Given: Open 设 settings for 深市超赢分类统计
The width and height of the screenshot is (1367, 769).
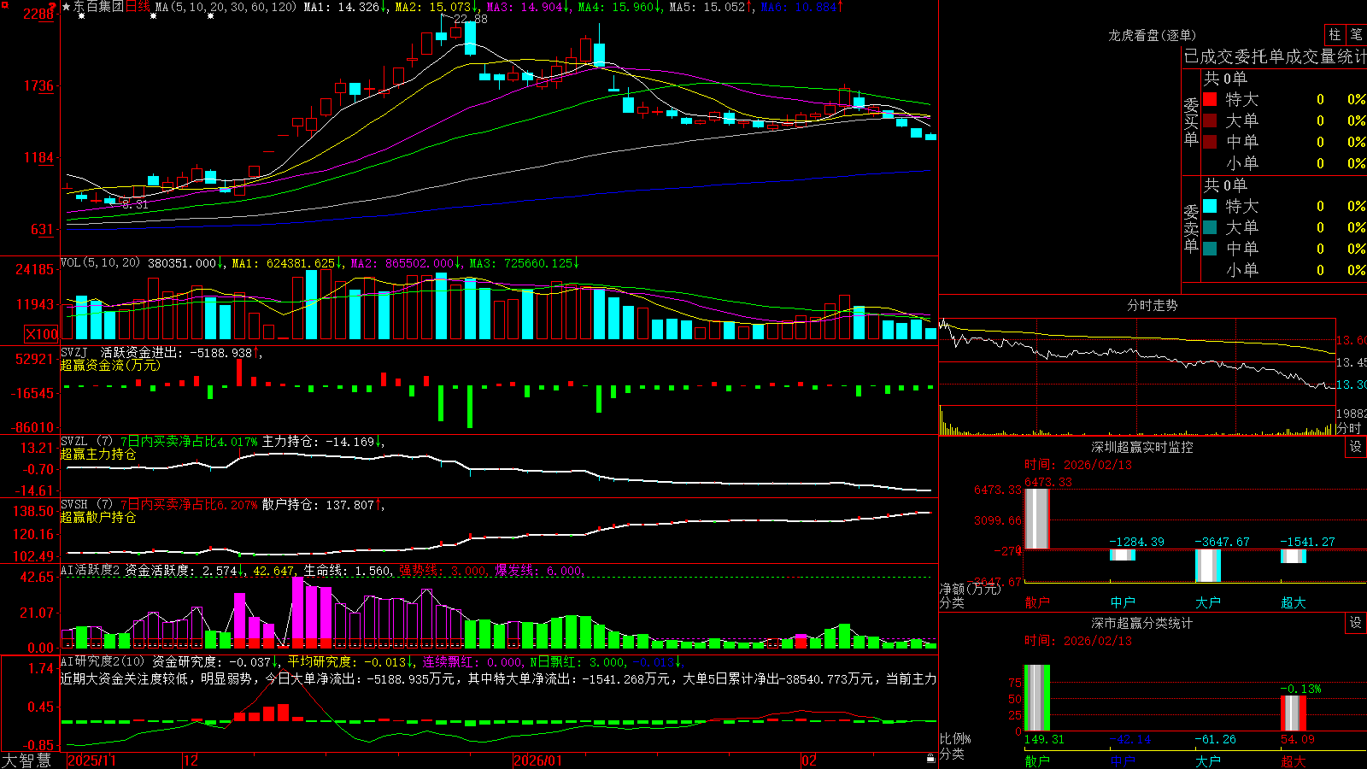Looking at the screenshot, I should point(1356,623).
